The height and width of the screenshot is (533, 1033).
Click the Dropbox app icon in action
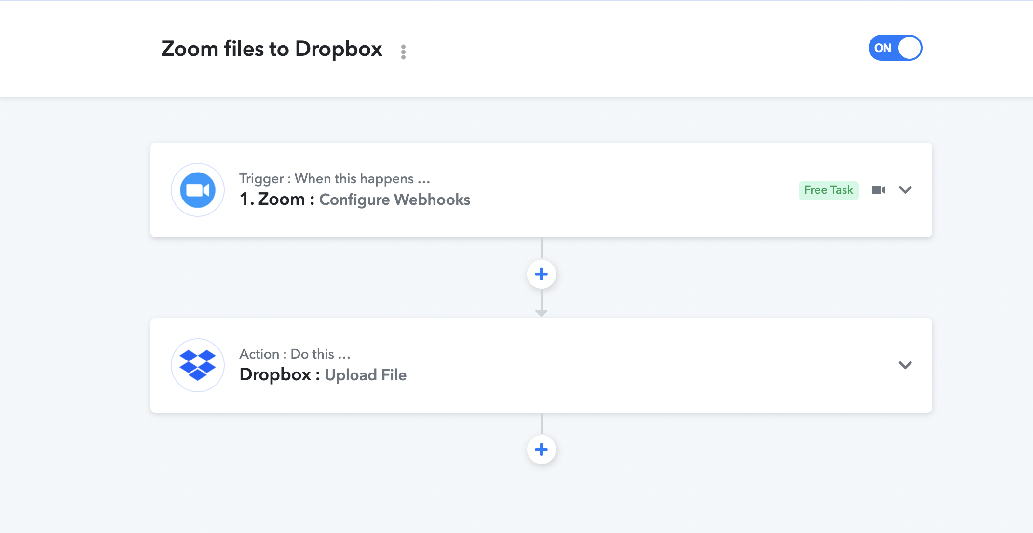(x=198, y=365)
